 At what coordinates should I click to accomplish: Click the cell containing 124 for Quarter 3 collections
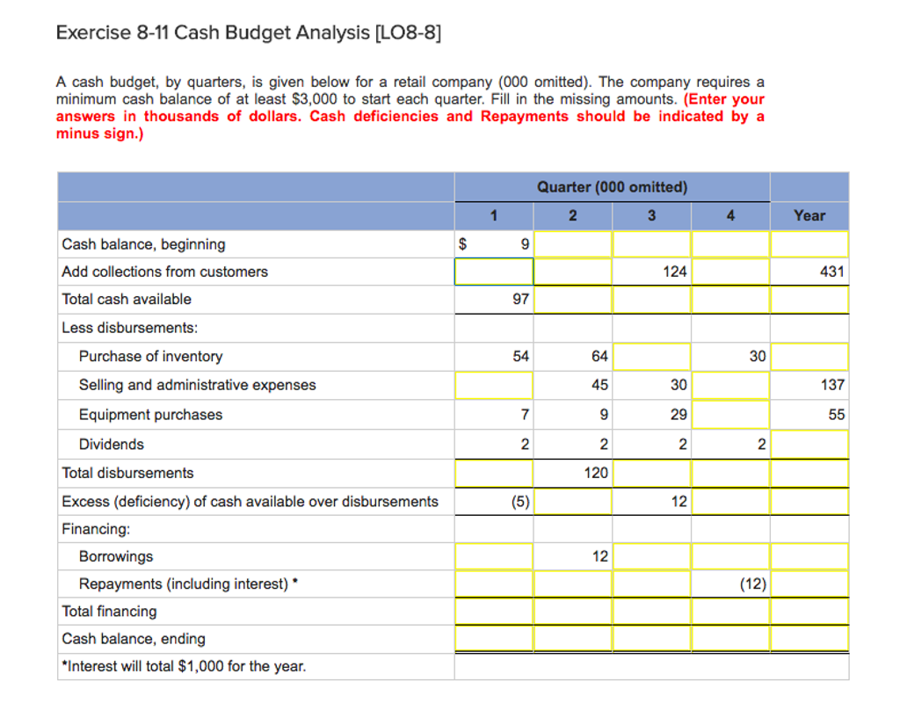click(673, 272)
